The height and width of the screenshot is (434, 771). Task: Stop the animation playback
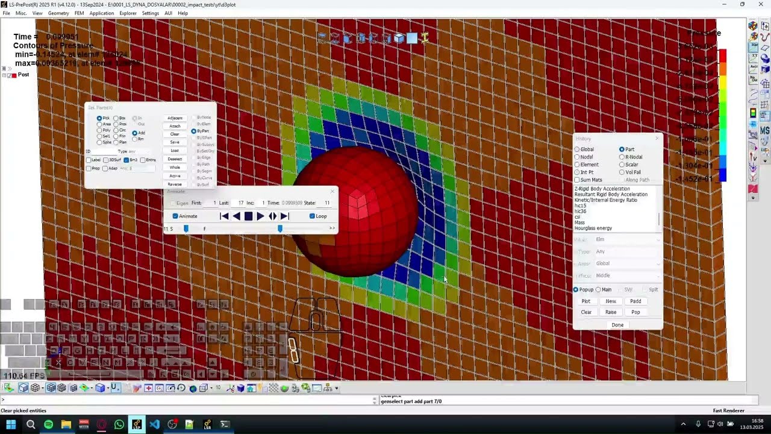tap(248, 216)
